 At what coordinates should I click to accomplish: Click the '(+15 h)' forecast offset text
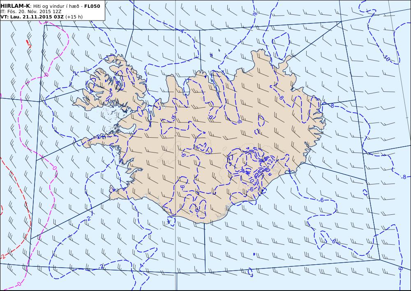click(74, 17)
